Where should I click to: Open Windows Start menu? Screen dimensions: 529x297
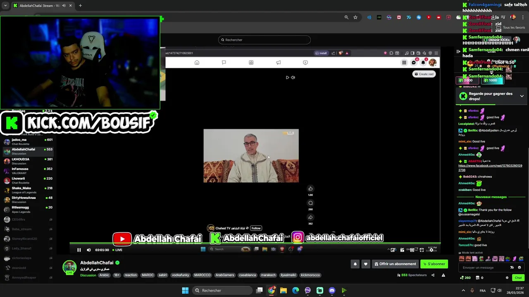[185, 290]
